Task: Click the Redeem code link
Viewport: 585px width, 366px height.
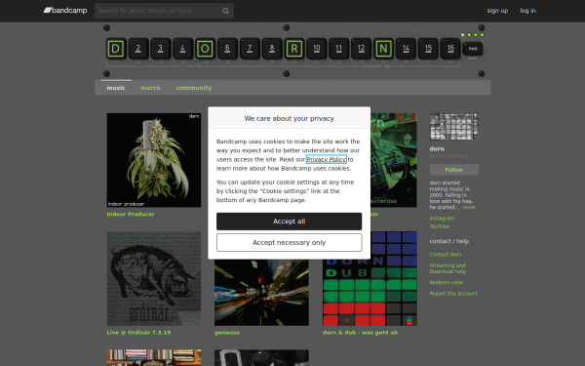Action: click(x=447, y=283)
